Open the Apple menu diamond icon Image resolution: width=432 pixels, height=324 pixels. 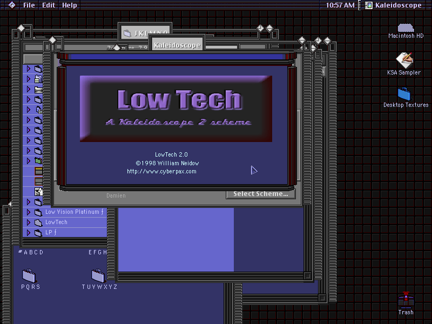[11, 5]
